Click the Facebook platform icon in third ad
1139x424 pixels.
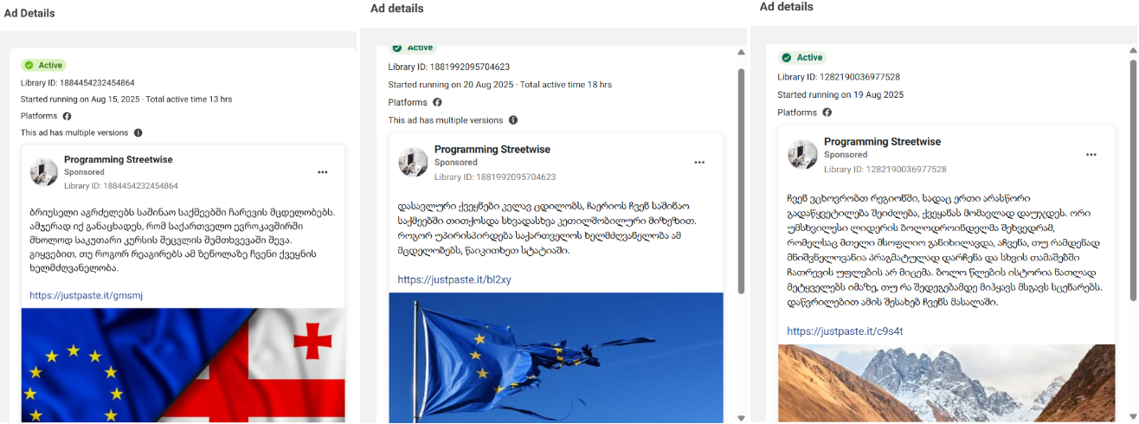827,112
